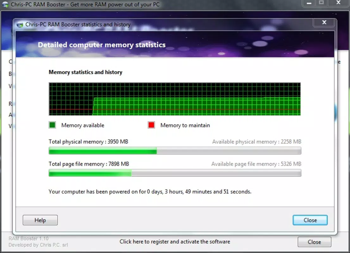Click the Help button
This screenshot has width=350, height=253.
click(x=40, y=220)
